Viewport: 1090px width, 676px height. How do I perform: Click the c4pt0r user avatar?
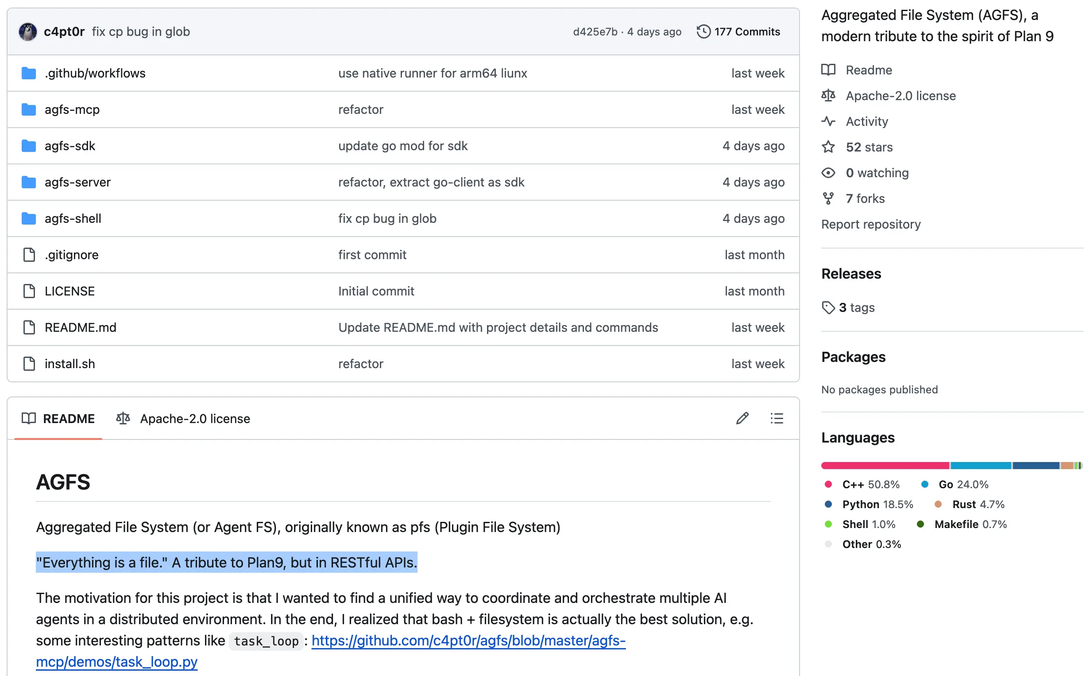tap(28, 32)
